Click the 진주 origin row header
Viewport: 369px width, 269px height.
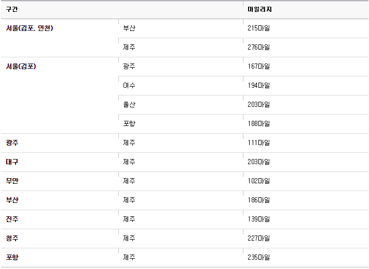pos(12,219)
